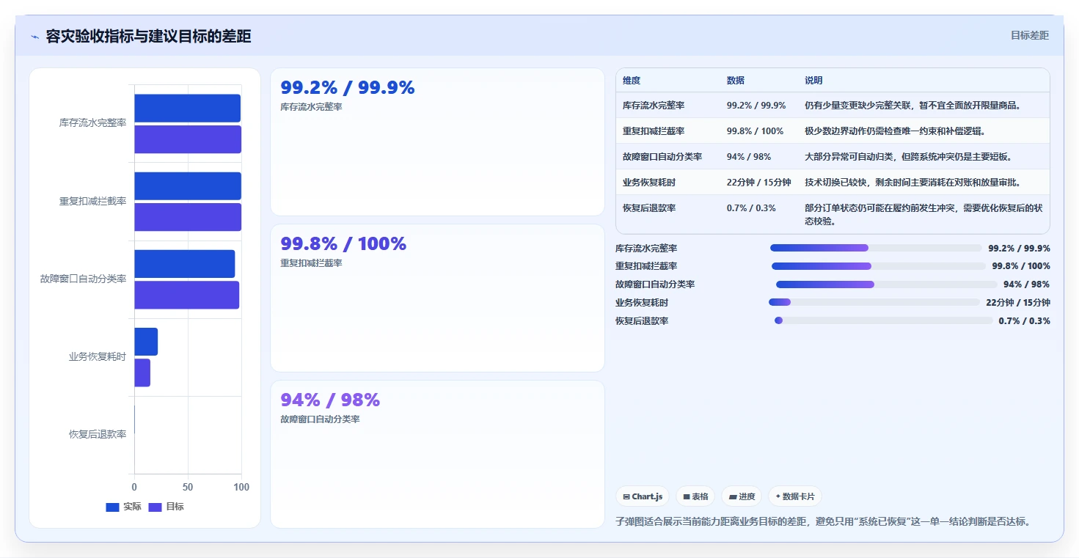Click 重复扣减拦截率 in the table's 维度 column
The height and width of the screenshot is (558, 1079).
coord(654,131)
